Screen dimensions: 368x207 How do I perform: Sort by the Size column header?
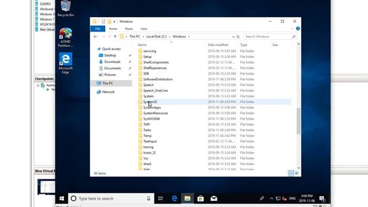click(x=281, y=45)
